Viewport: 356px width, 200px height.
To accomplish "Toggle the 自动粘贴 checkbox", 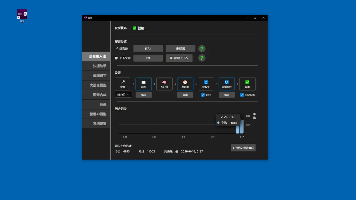I will [x=242, y=95].
